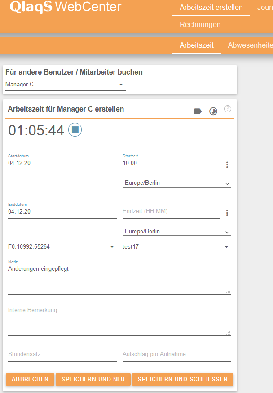Switch to Arbeitszeit erstellen menu item
This screenshot has width=273, height=393.
211,8
